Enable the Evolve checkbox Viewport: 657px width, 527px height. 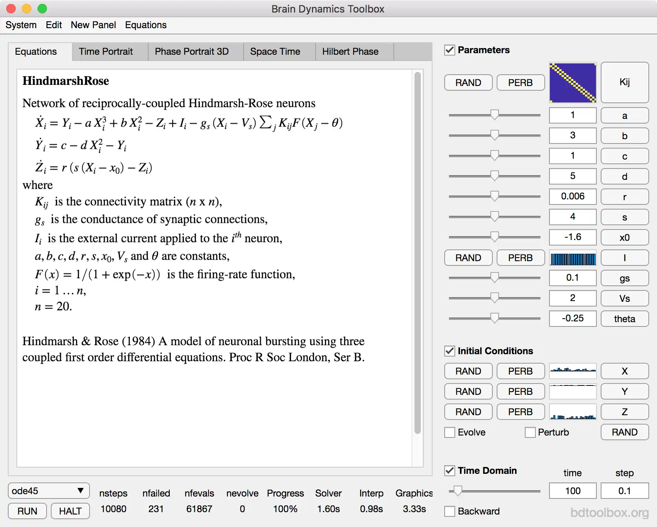click(450, 432)
